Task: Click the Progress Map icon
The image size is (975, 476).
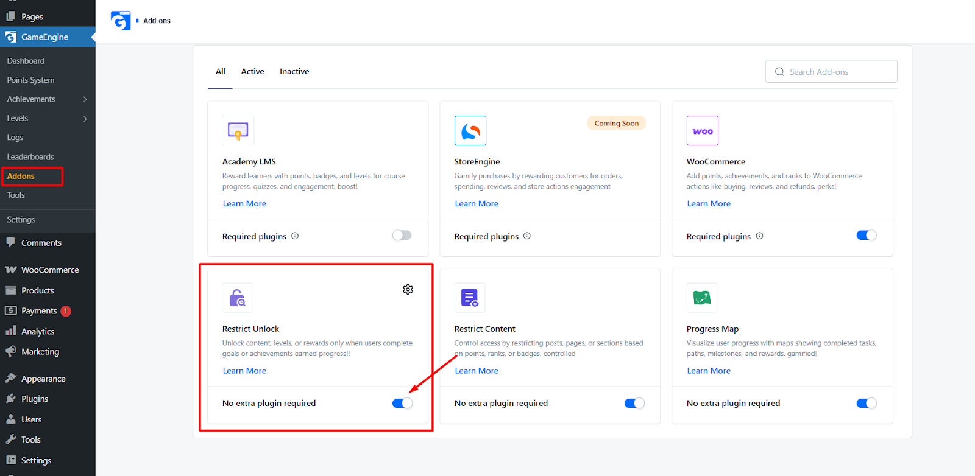Action: [x=702, y=298]
